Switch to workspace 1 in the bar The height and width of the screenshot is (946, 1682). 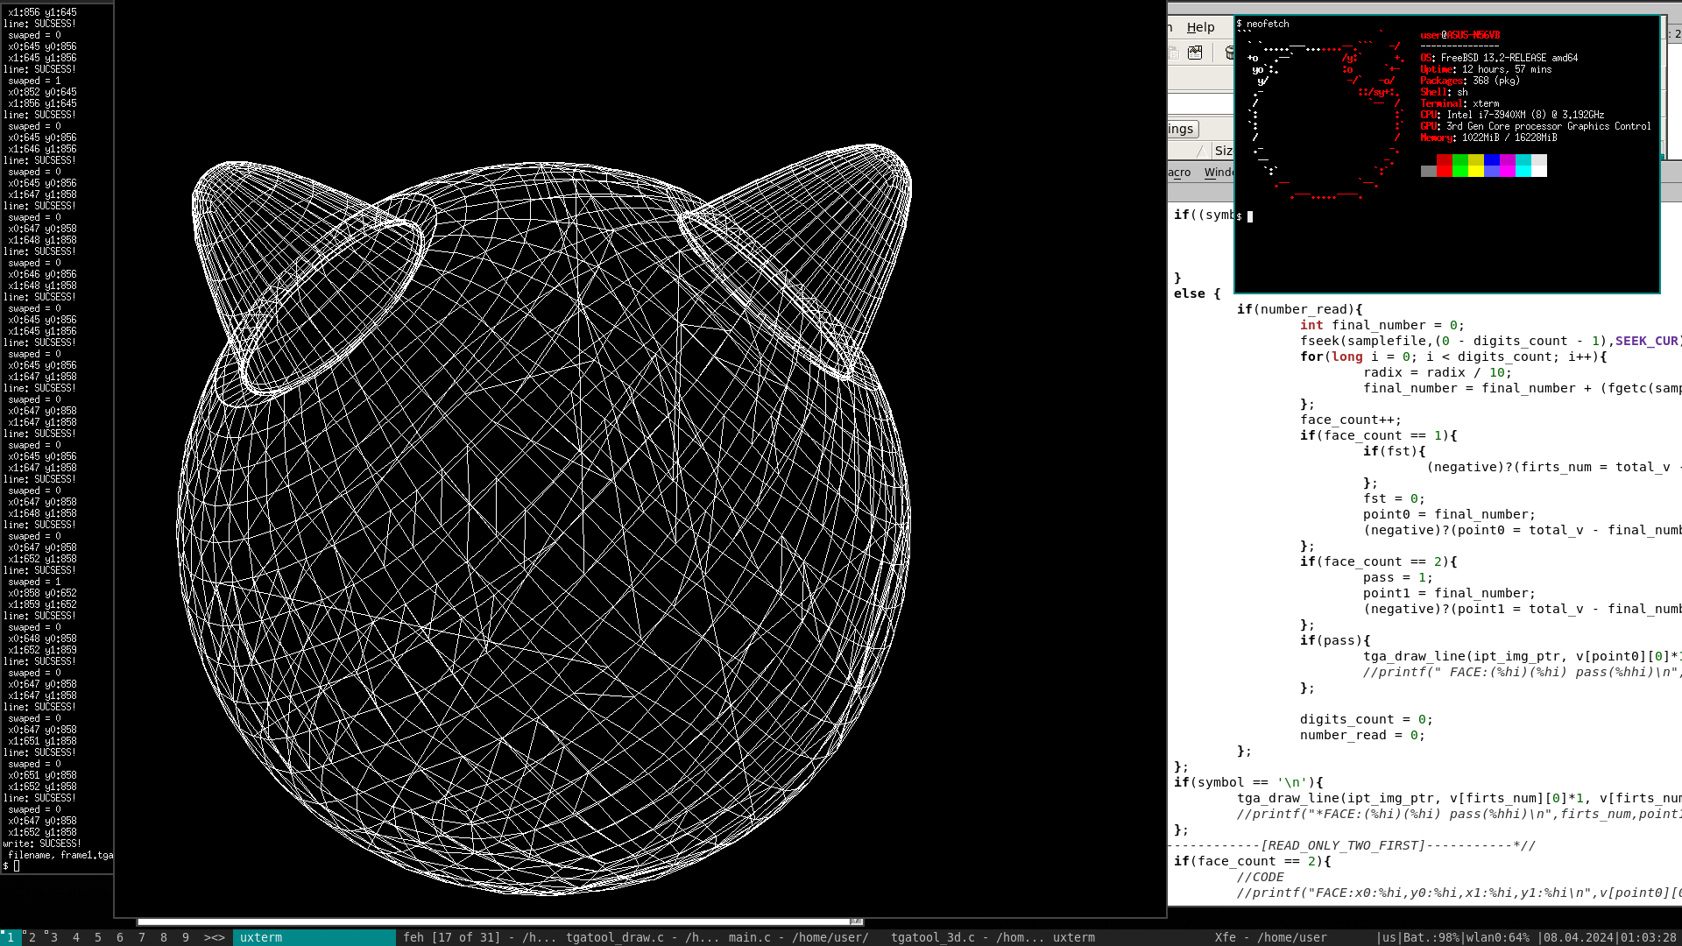click(10, 937)
